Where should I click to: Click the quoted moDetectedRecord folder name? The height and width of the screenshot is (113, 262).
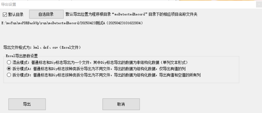pos(130,15)
